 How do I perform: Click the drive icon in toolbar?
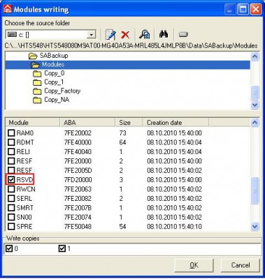pos(183,35)
